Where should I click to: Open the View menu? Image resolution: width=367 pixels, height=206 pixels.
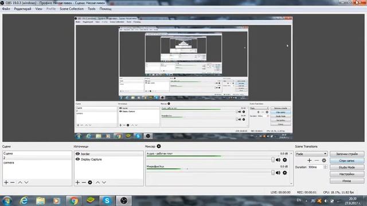pyautogui.click(x=39, y=9)
